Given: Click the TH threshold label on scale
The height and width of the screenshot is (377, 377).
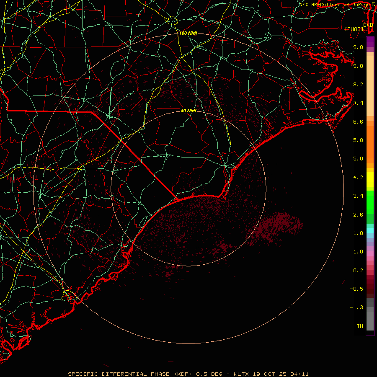Looking at the screenshot, I should tap(360, 326).
